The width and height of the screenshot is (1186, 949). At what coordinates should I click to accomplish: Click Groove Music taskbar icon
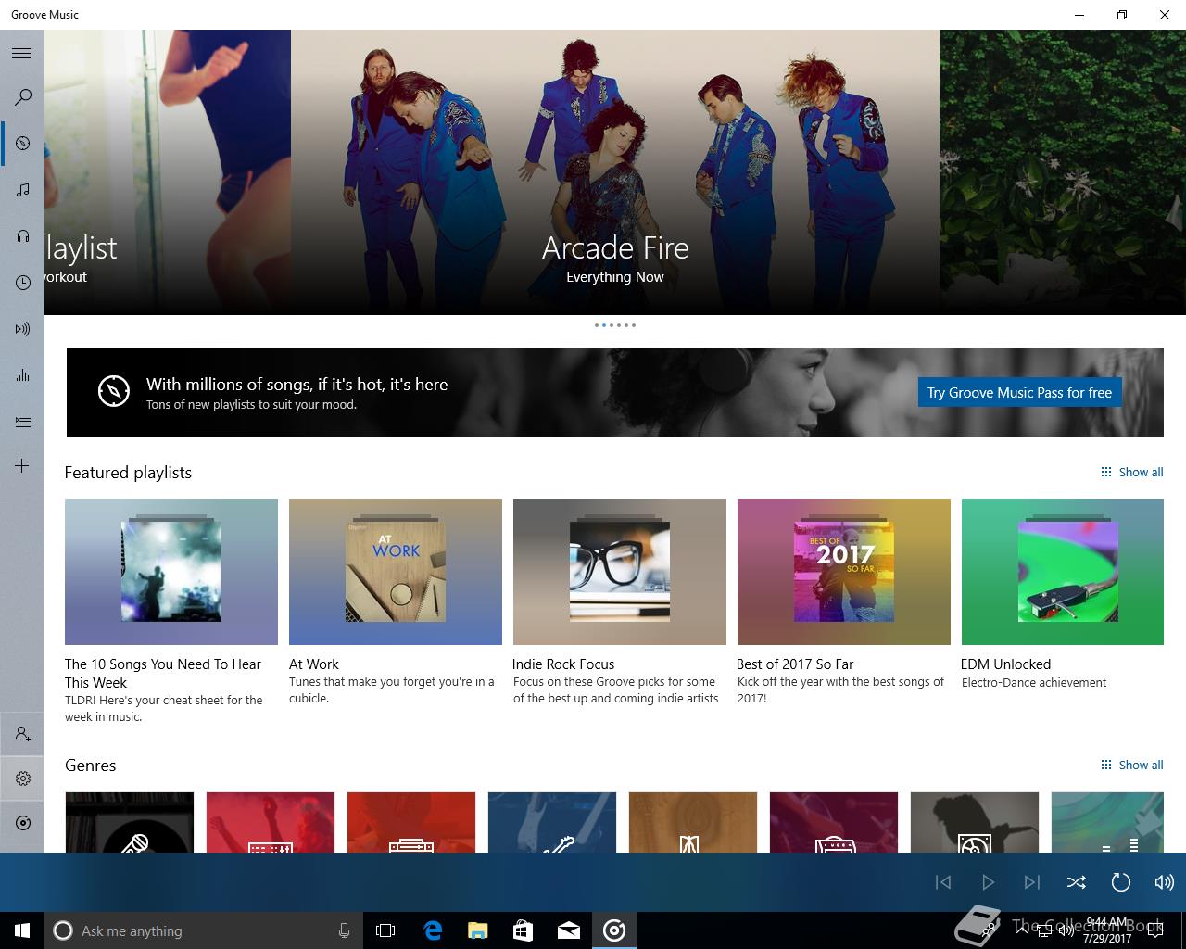pyautogui.click(x=614, y=930)
